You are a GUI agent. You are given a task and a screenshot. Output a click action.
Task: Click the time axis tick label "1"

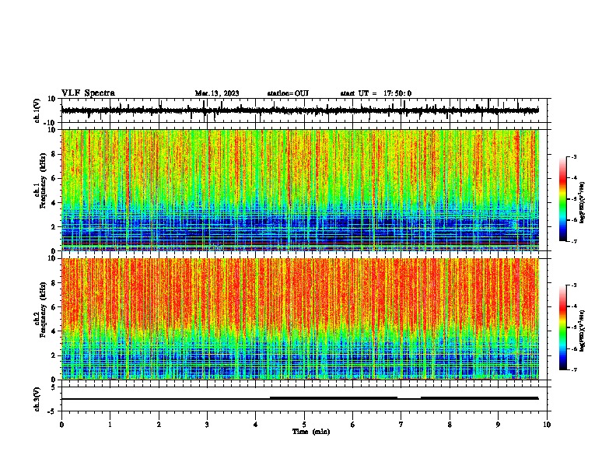tap(110, 425)
